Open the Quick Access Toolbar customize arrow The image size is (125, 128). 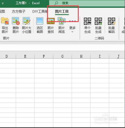click(3, 3)
